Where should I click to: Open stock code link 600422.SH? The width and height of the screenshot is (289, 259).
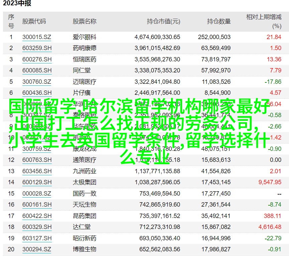pos(37,216)
